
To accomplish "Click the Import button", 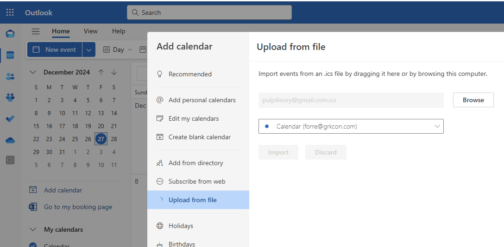I will pos(278,152).
